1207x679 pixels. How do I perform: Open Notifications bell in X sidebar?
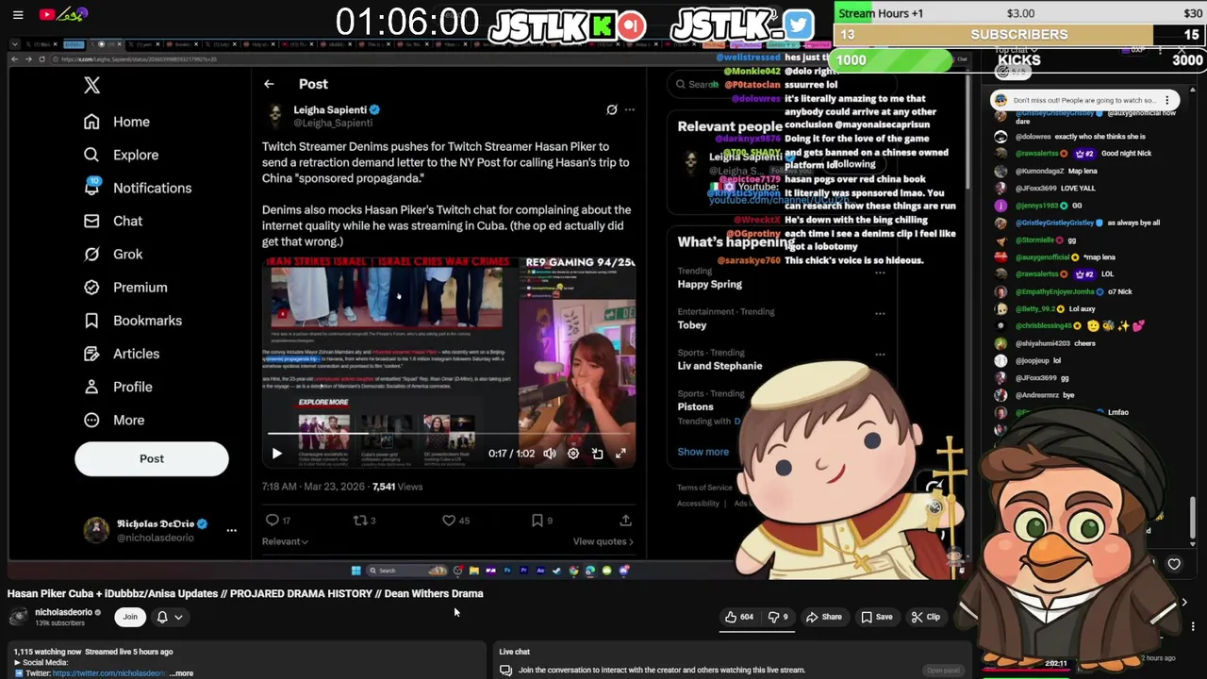coord(137,188)
